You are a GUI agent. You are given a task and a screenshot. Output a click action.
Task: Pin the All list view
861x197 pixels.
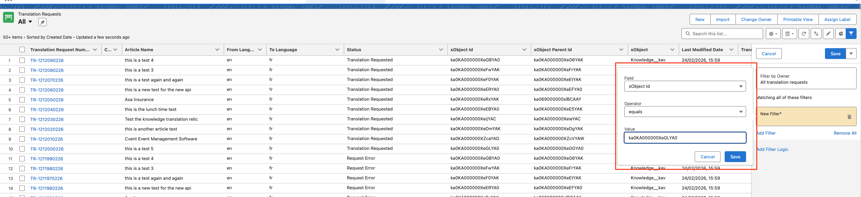pyautogui.click(x=42, y=22)
